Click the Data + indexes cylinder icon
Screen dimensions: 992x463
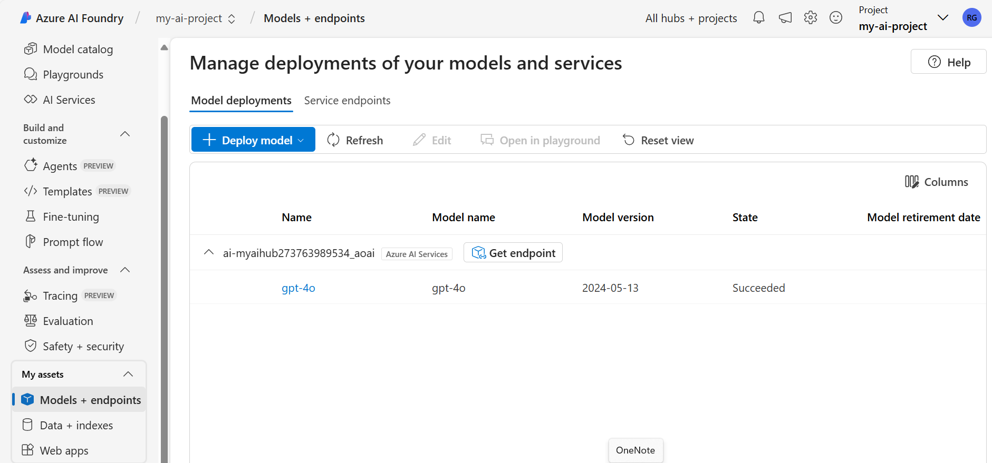(27, 425)
